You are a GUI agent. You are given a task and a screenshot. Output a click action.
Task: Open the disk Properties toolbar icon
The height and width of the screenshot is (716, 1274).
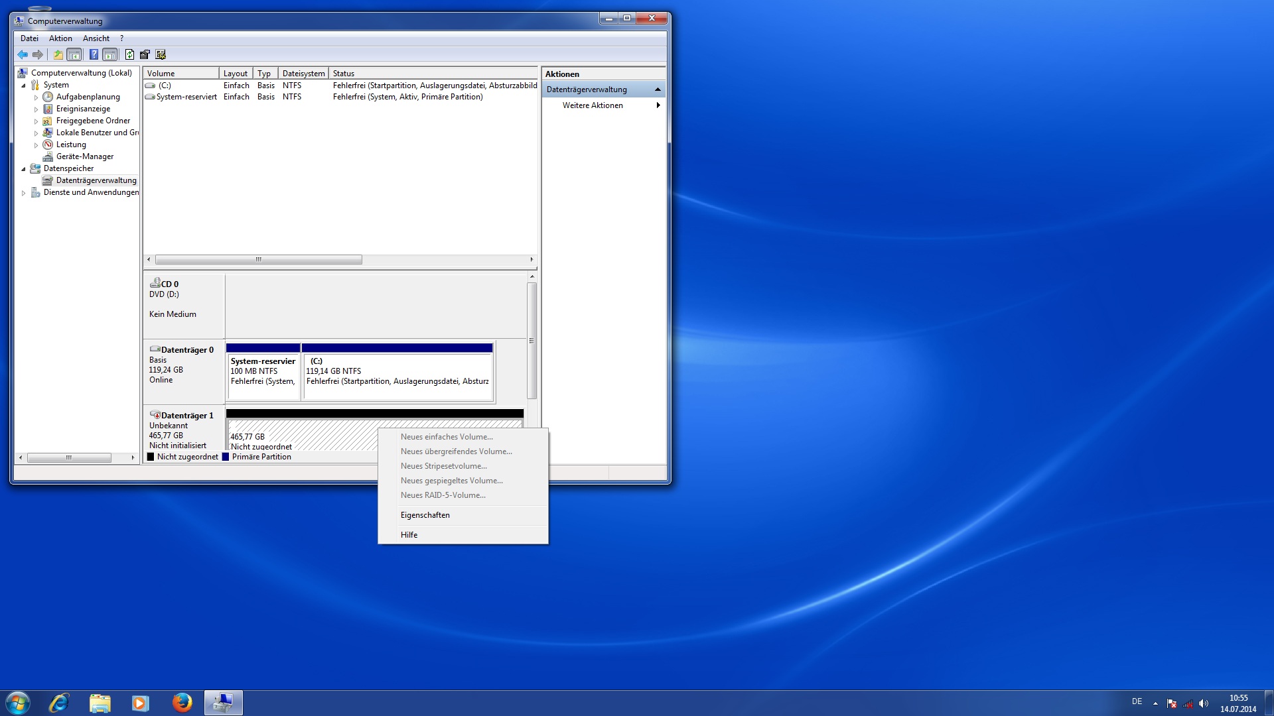145,55
